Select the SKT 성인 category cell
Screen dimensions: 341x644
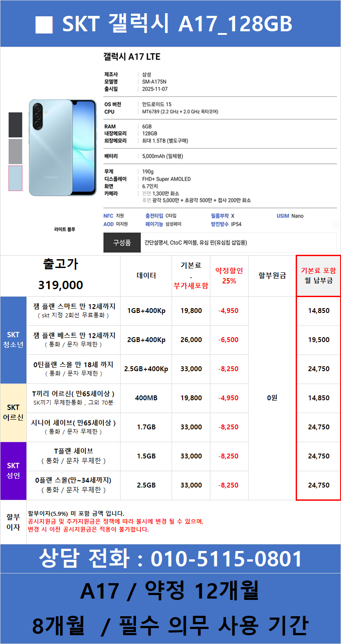coord(13,471)
